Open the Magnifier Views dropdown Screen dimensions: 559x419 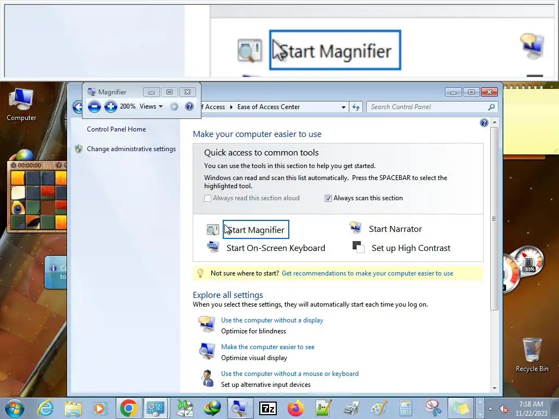tap(151, 106)
